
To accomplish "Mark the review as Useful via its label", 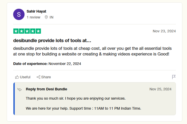I will (25, 77).
